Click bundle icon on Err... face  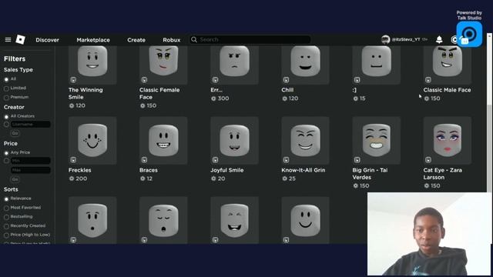pos(216,80)
